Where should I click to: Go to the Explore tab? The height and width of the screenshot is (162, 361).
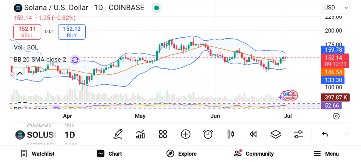tap(182, 154)
